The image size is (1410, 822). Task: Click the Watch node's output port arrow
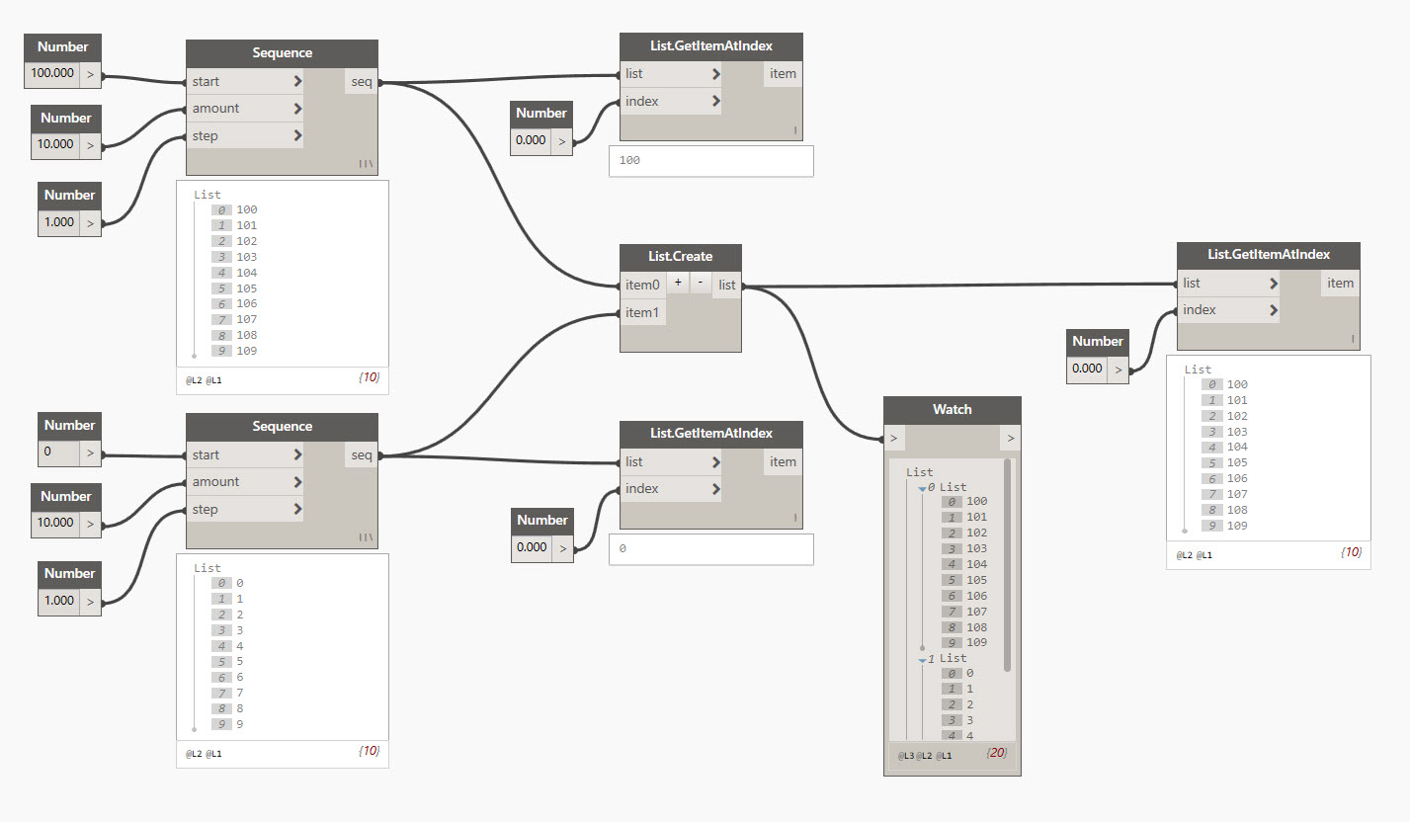[1010, 438]
